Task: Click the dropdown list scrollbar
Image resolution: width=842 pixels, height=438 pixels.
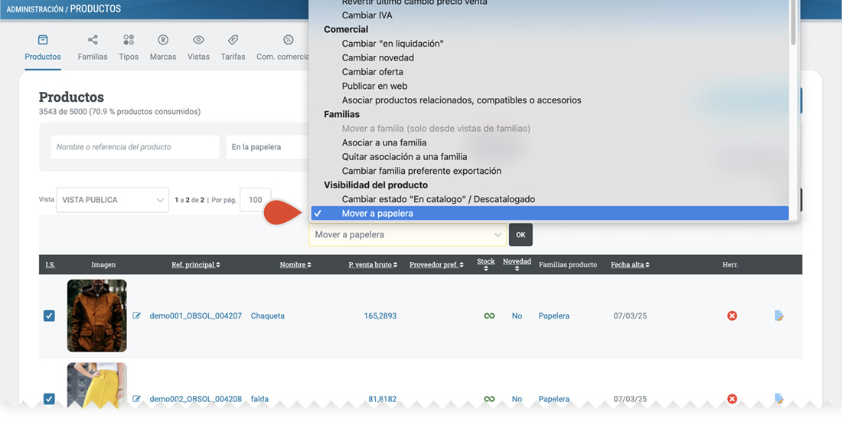Action: point(793,23)
